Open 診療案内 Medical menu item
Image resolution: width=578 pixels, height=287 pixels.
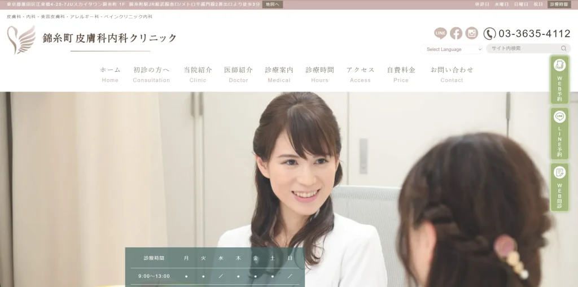(x=279, y=74)
